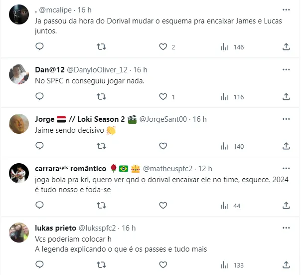Retweet @mcalipe's post about Dorival

[101, 47]
